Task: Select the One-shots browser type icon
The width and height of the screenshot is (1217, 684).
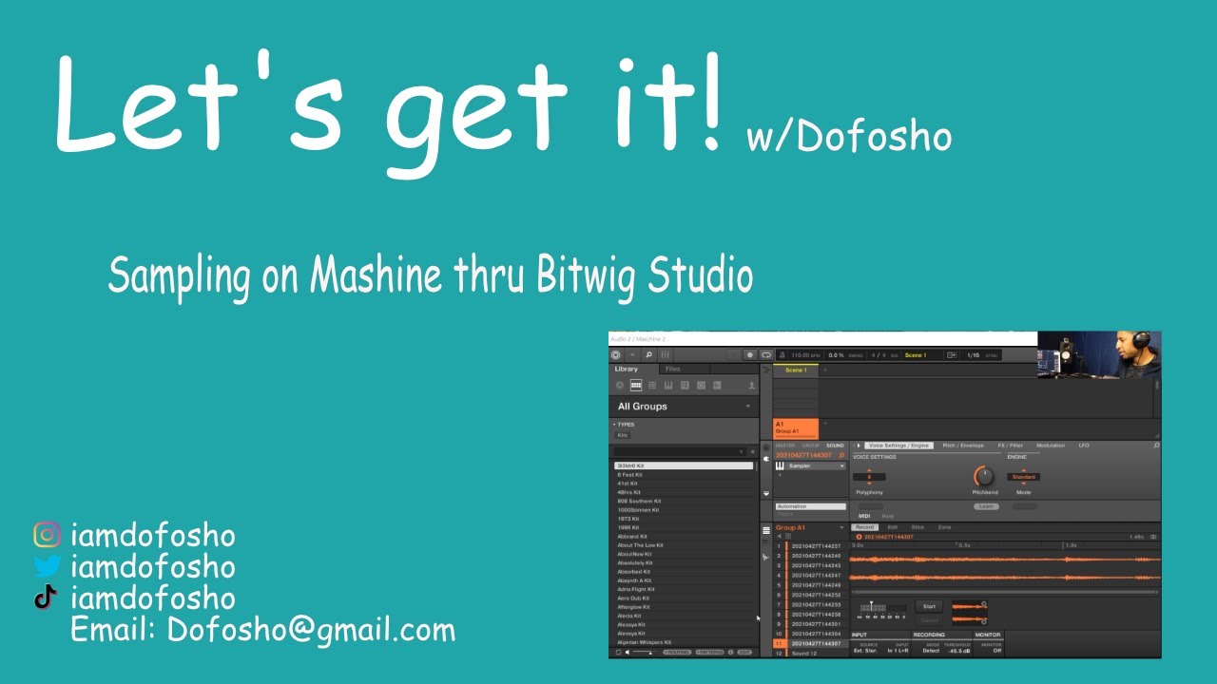Action: tap(717, 386)
